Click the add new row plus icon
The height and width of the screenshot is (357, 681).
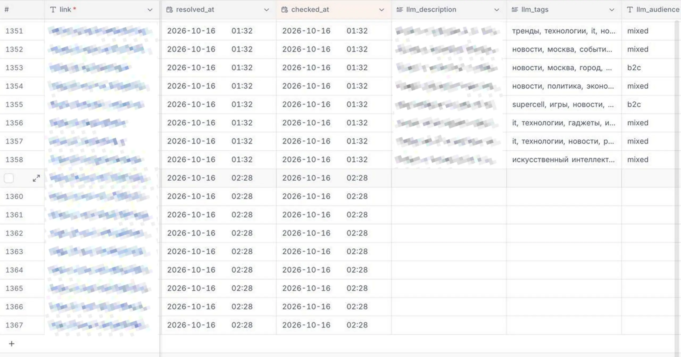(11, 344)
